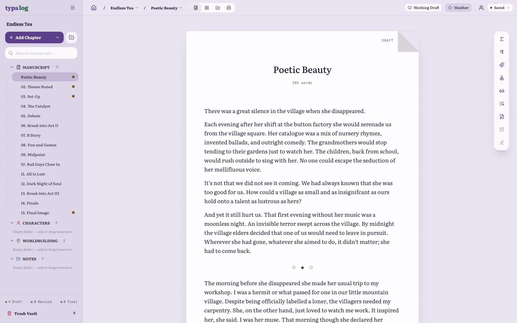517x323 pixels.
Task: Click the stamp icon in right toolbar
Action: point(502,78)
